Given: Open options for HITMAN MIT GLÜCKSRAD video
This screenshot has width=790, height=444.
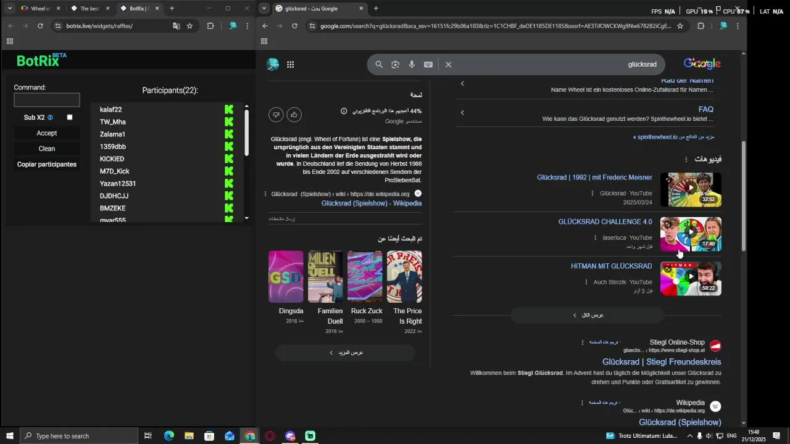Looking at the screenshot, I should (586, 282).
